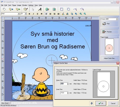Close the Adjust Circle Size dialog
The image size is (120, 107).
pos(118,63)
